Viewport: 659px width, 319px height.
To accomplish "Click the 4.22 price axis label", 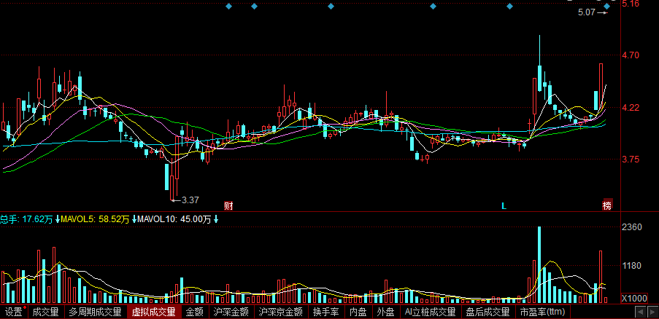I will click(631, 108).
